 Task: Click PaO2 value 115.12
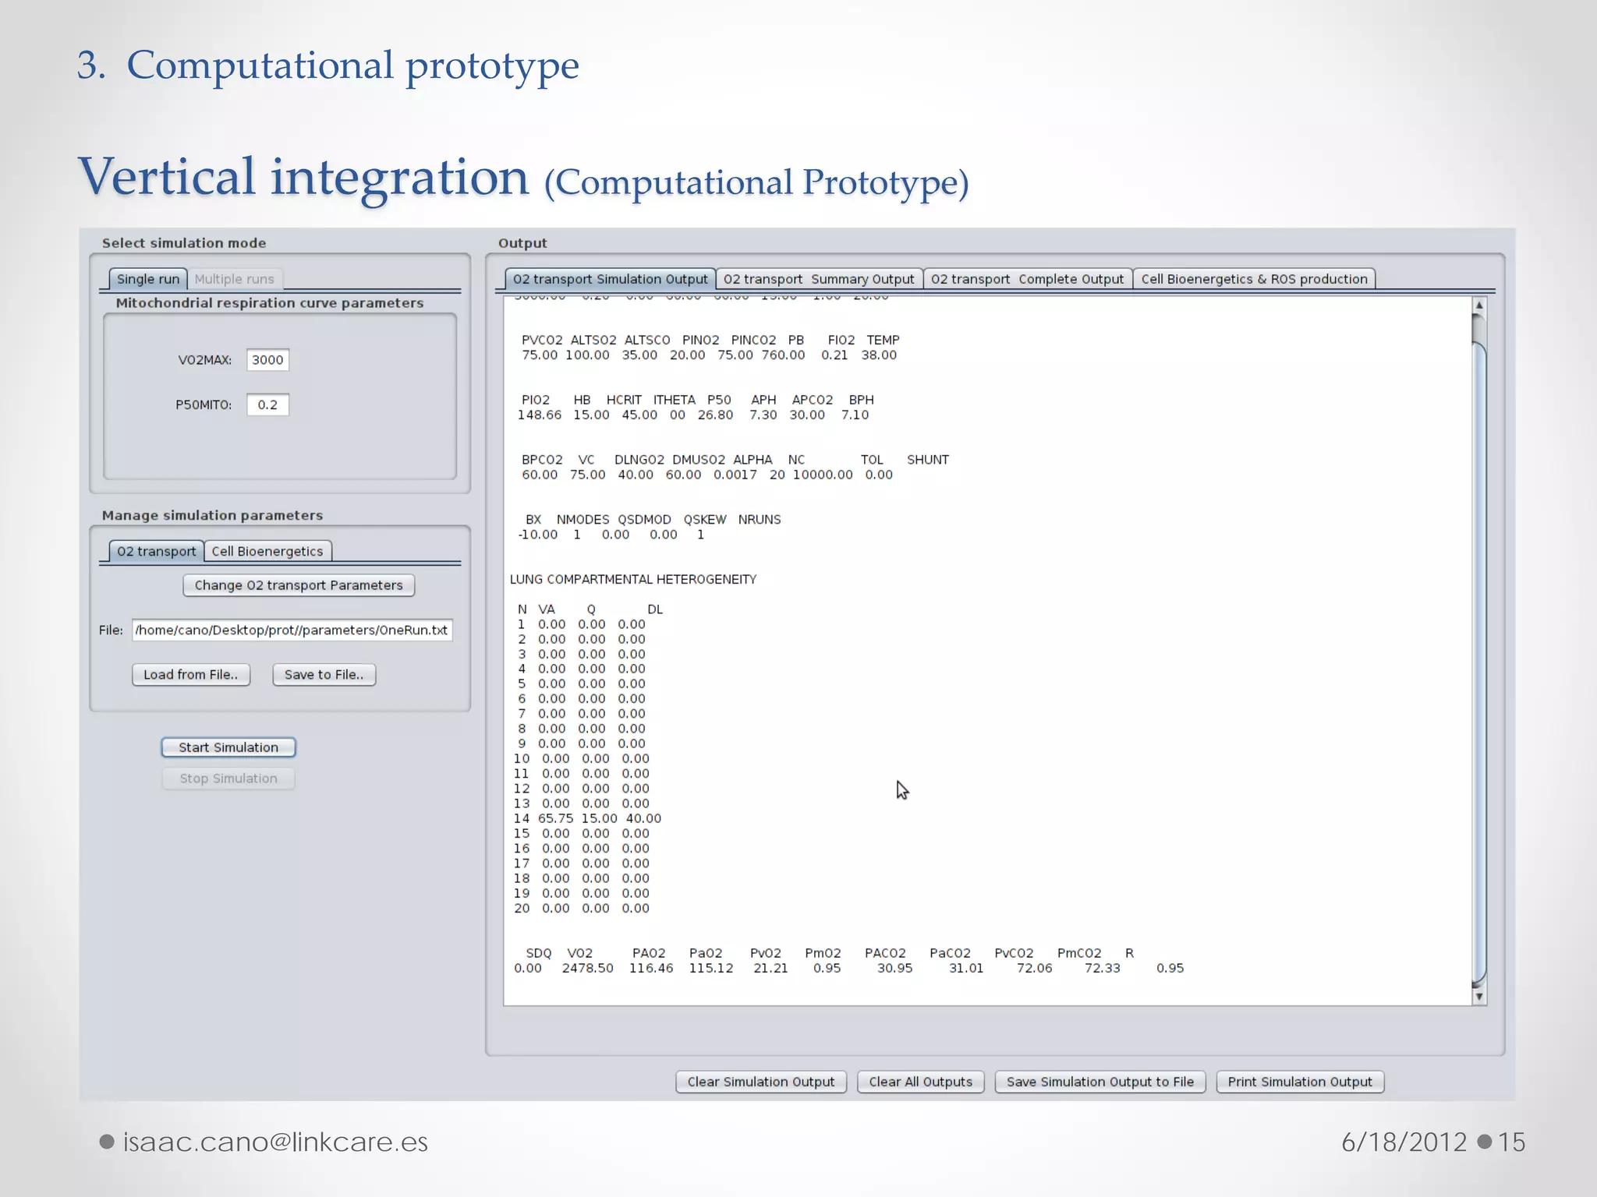click(x=711, y=969)
